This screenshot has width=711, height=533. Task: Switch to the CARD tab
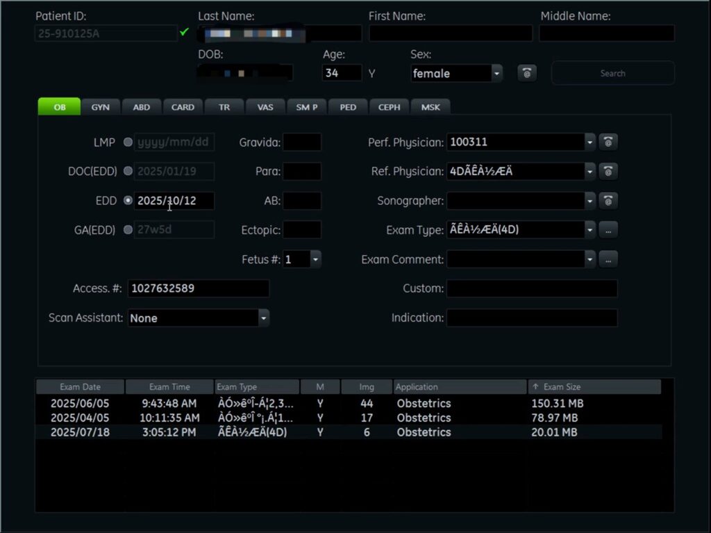(x=183, y=107)
